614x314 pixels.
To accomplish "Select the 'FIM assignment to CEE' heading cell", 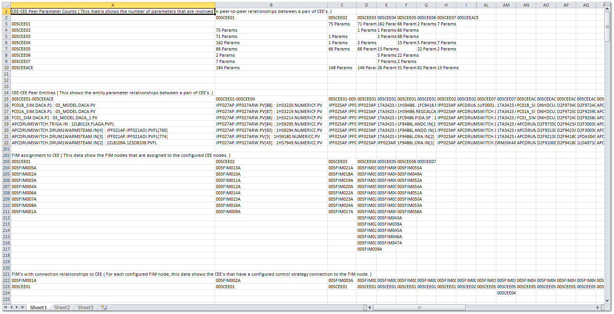I will click(x=113, y=155).
